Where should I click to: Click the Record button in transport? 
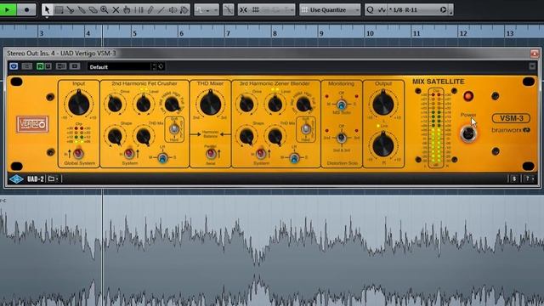(26, 9)
